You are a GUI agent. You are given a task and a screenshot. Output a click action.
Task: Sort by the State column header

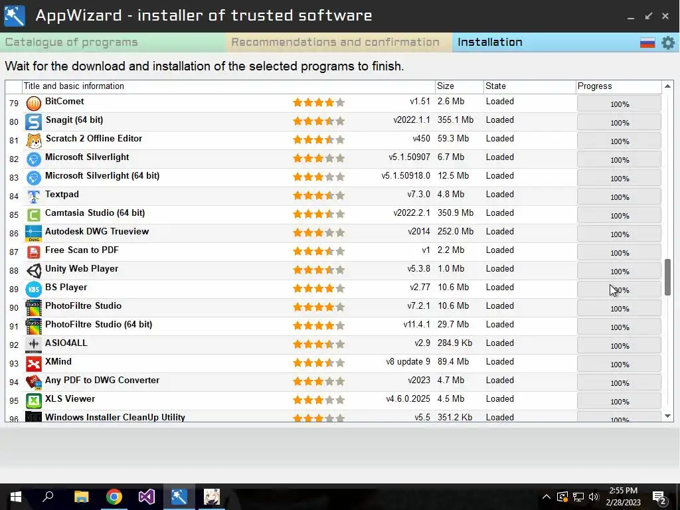[x=529, y=86]
